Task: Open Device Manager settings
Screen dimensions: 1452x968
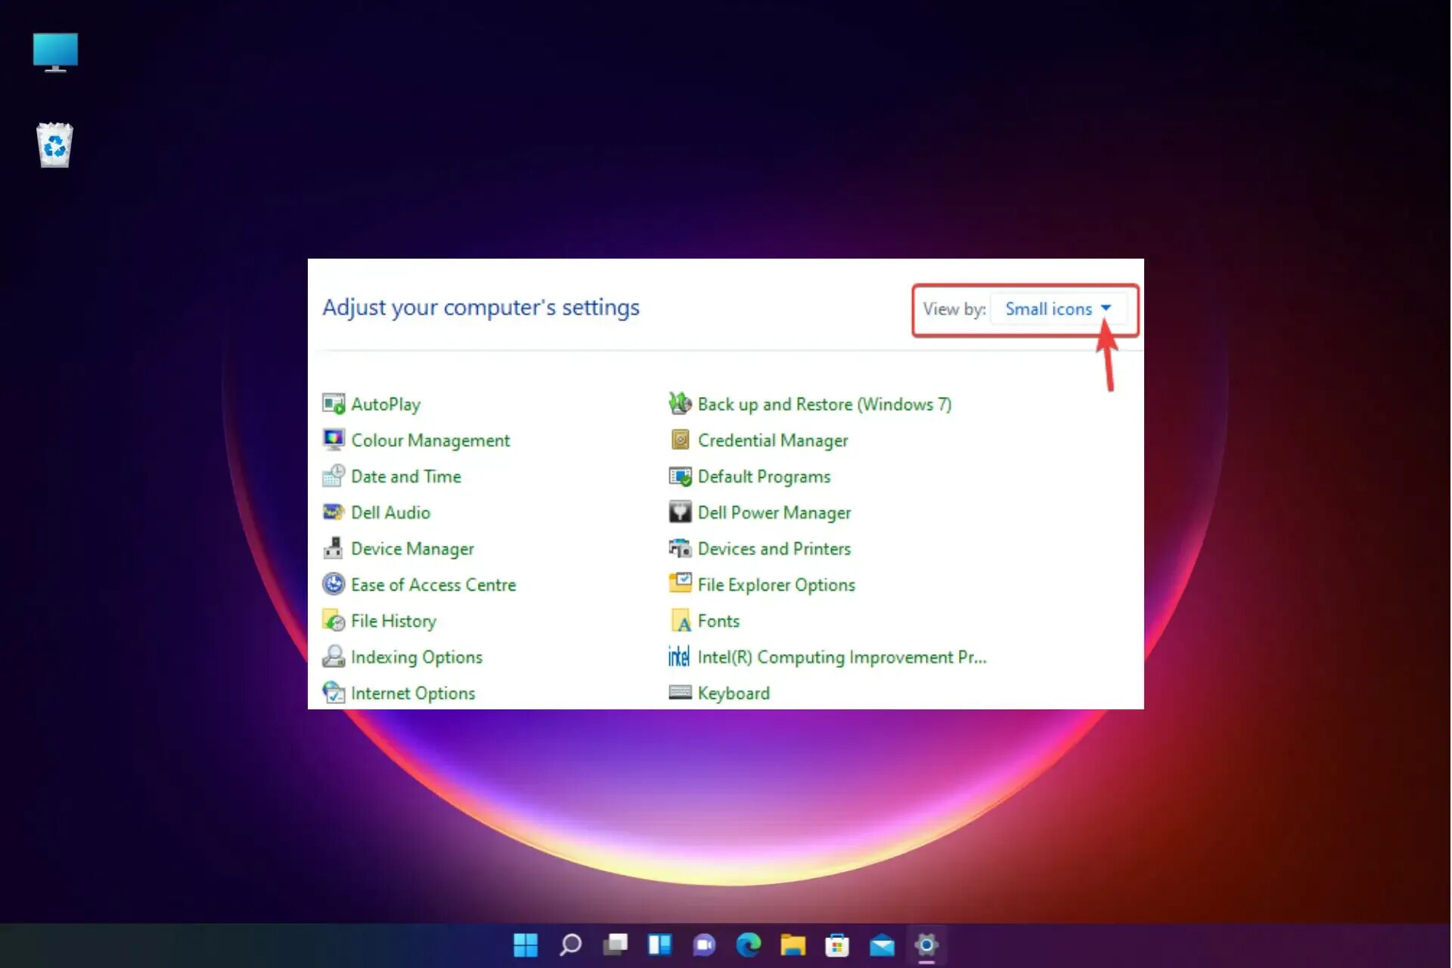Action: pyautogui.click(x=413, y=549)
